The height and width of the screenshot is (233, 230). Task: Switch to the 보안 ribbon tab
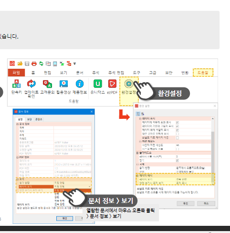169,73
